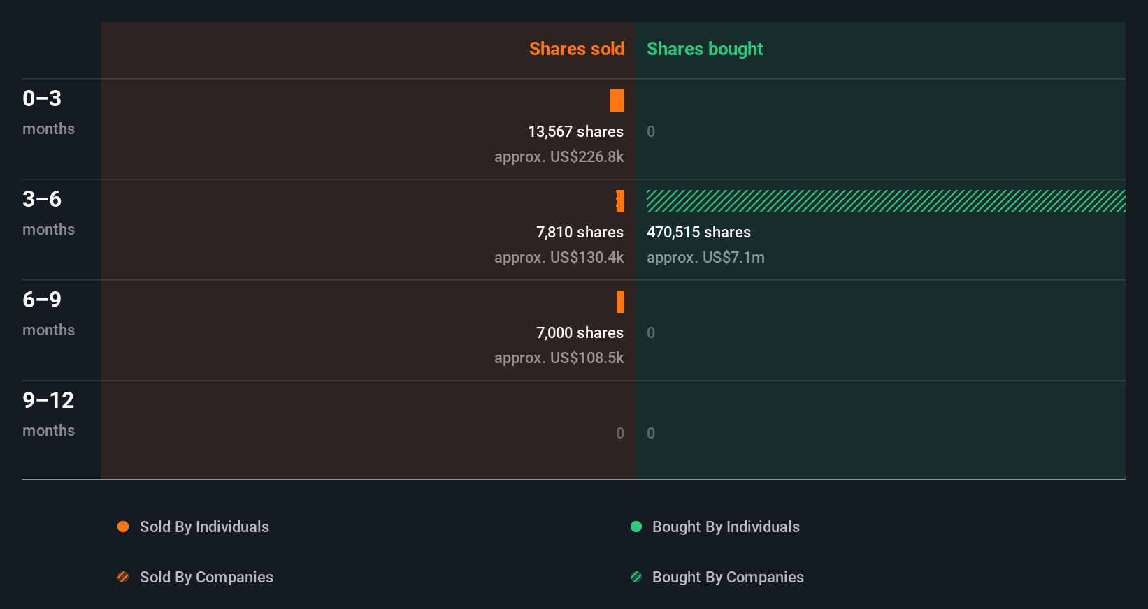Viewport: 1148px width, 609px height.
Task: Select the Shares sold column header
Action: coord(577,49)
